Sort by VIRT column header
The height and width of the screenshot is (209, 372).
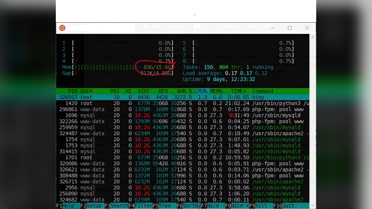[144, 91]
